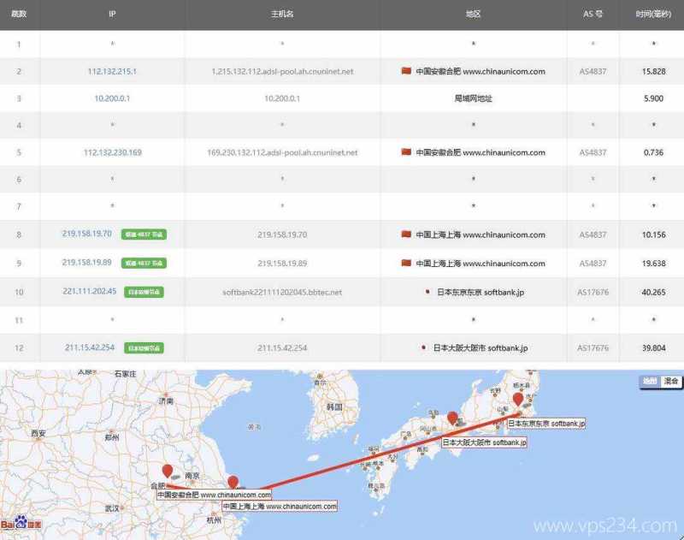Click the green 联通4837节点 badge on hop 8
Viewport: 684px width, 540px height.
144,234
